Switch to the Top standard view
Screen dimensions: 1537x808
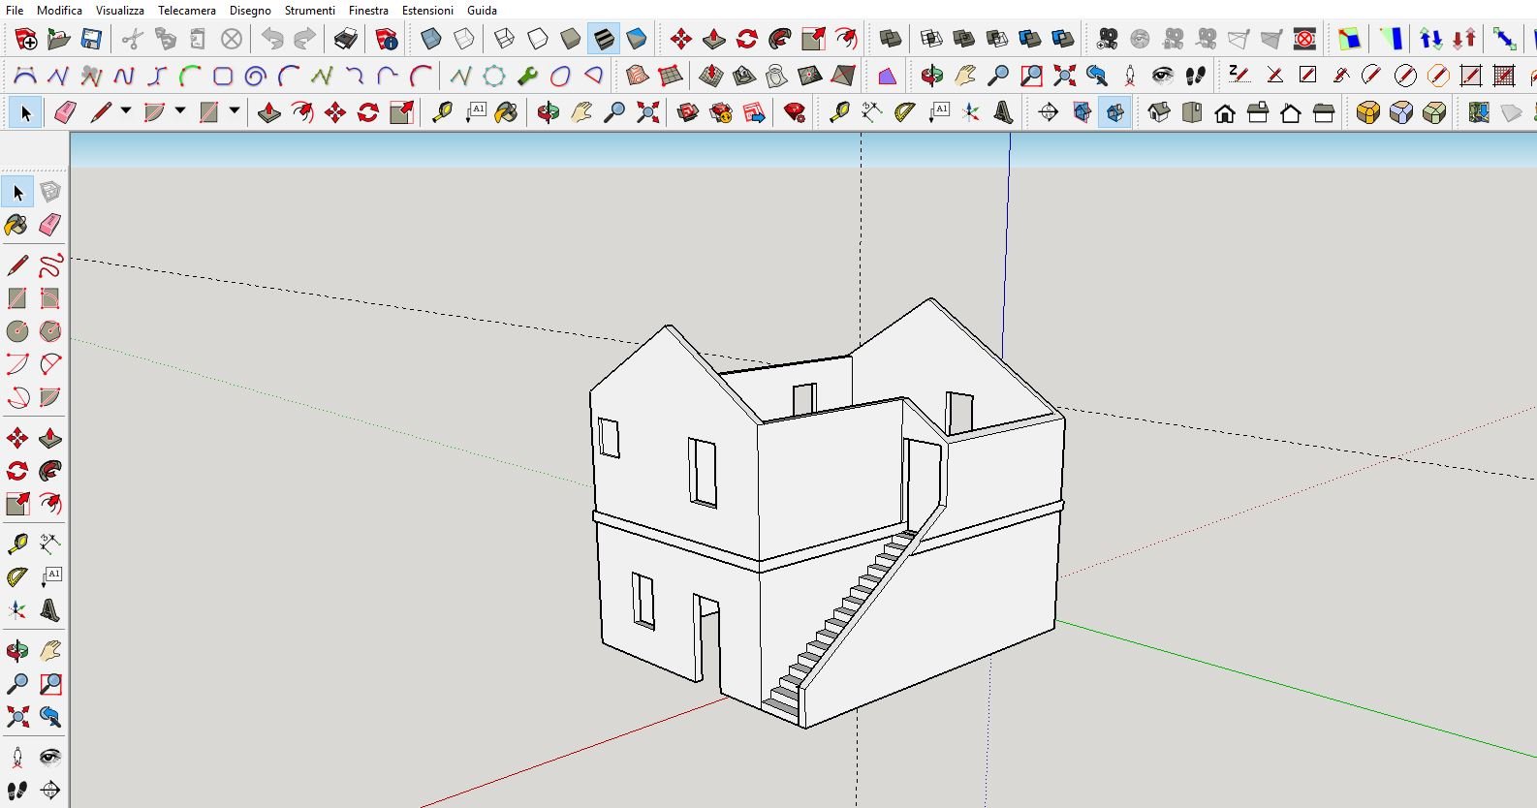tap(1192, 113)
